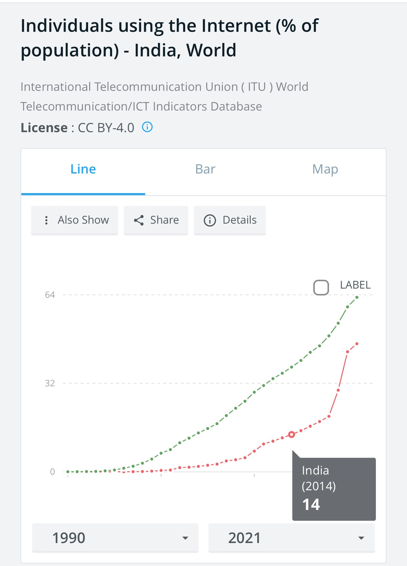Click the Share button
This screenshot has height=566, width=407.
click(x=156, y=220)
